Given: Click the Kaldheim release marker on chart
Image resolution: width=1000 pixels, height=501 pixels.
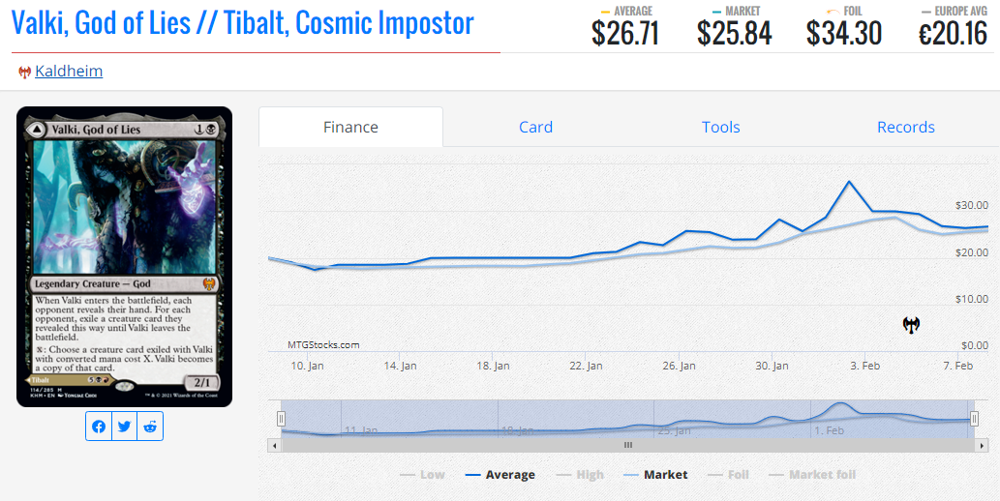Looking at the screenshot, I should [911, 325].
